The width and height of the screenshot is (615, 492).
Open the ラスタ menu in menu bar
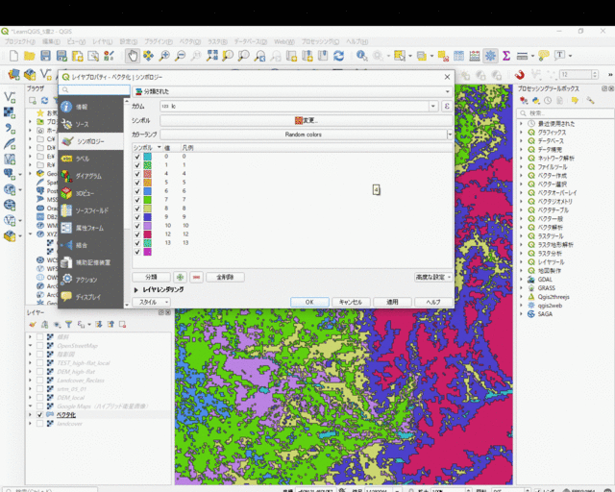(x=217, y=42)
